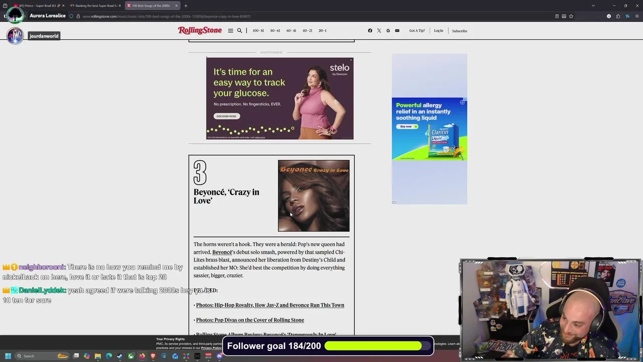The height and width of the screenshot is (362, 643).
Task: Open Firefox from taskbar
Action: 142,356
